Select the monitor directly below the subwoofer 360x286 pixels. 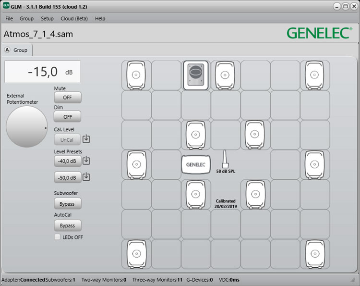pyautogui.click(x=196, y=135)
